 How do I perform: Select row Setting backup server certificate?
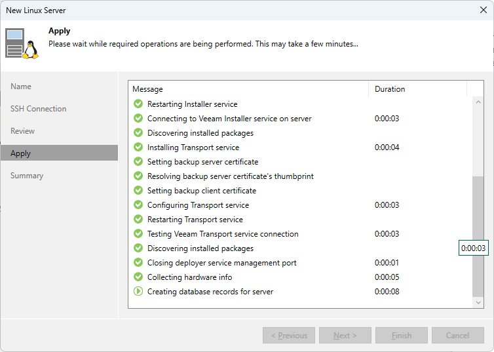click(x=301, y=162)
